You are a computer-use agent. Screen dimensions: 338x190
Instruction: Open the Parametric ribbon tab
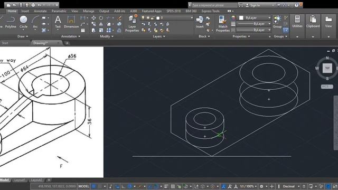coord(59,11)
